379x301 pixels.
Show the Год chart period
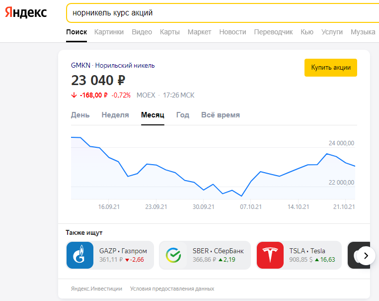pos(183,115)
